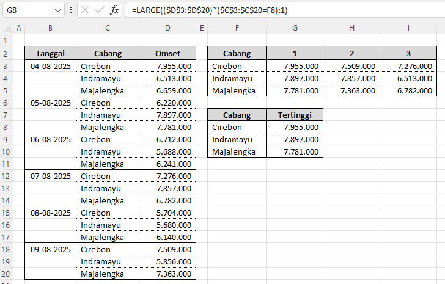Click Omset value 6.659.000
445x284 pixels.
point(167,91)
